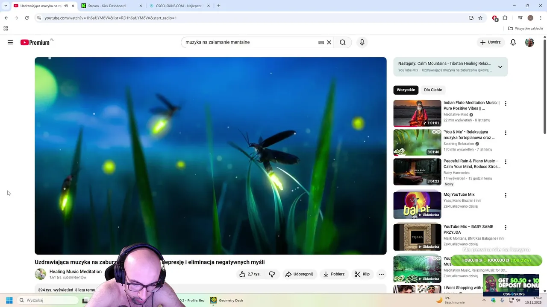Open Indian Flute Meditation Music thumbnail
Image resolution: width=547 pixels, height=307 pixels.
tap(417, 113)
